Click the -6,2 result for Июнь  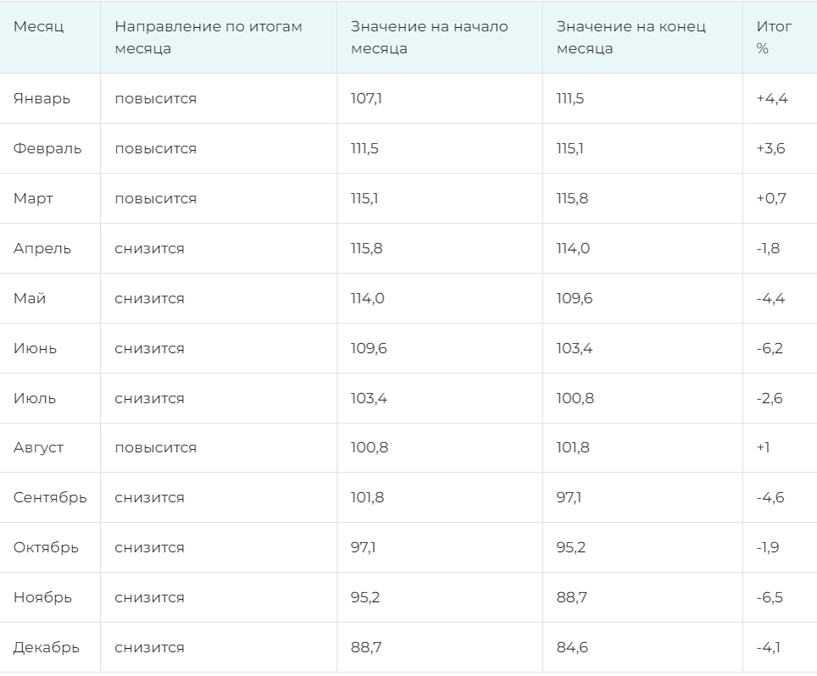[x=770, y=348]
